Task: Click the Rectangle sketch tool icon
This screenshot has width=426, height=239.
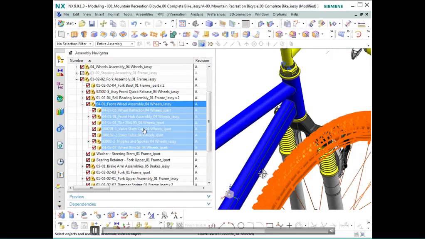Action: (270, 225)
